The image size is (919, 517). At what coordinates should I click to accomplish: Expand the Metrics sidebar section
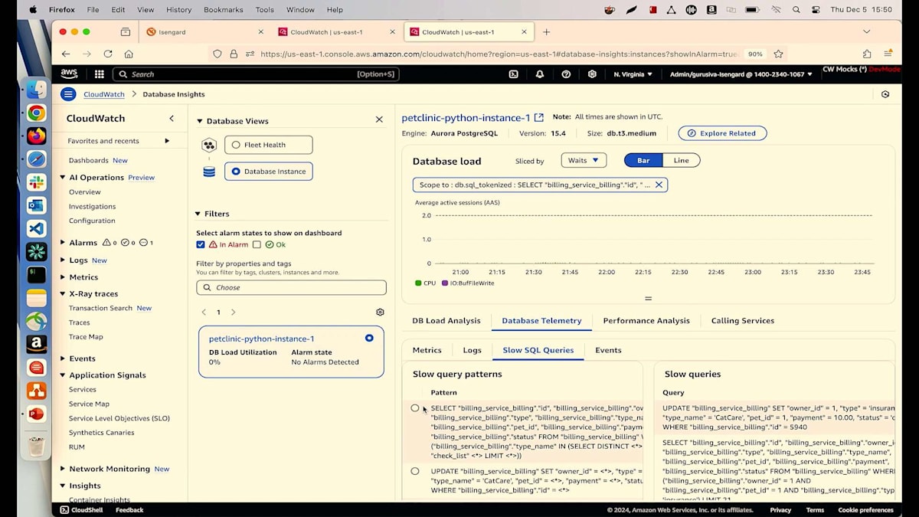click(x=63, y=277)
